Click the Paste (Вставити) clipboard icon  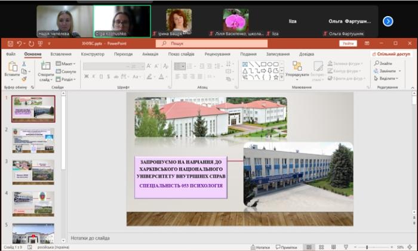click(x=12, y=67)
